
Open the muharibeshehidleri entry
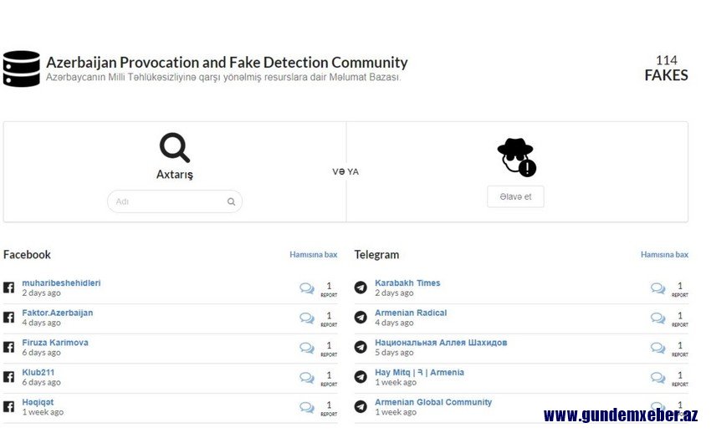(x=61, y=283)
